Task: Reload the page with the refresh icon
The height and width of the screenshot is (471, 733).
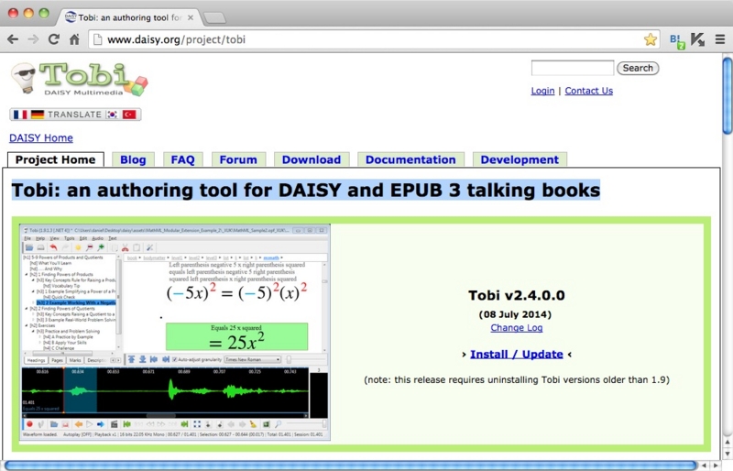Action: click(54, 39)
